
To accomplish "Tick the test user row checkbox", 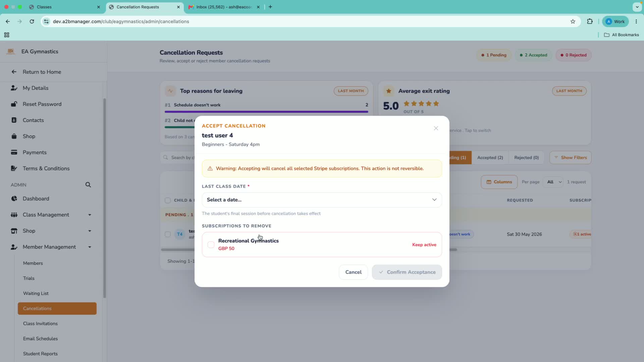I will pyautogui.click(x=168, y=234).
